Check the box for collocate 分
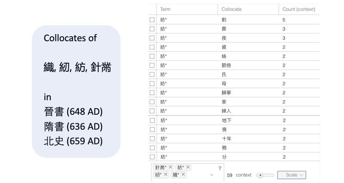The width and height of the screenshot is (344, 183). (x=152, y=157)
